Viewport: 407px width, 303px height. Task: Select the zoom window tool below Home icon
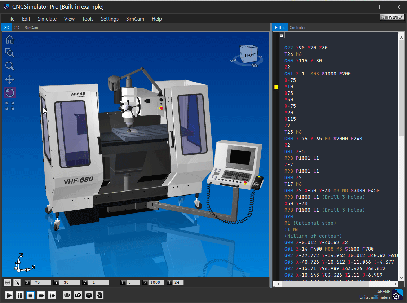point(10,53)
